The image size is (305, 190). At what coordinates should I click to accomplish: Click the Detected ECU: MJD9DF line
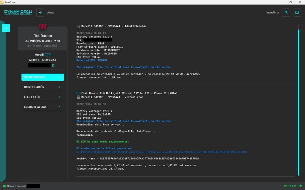pyautogui.click(x=92, y=61)
